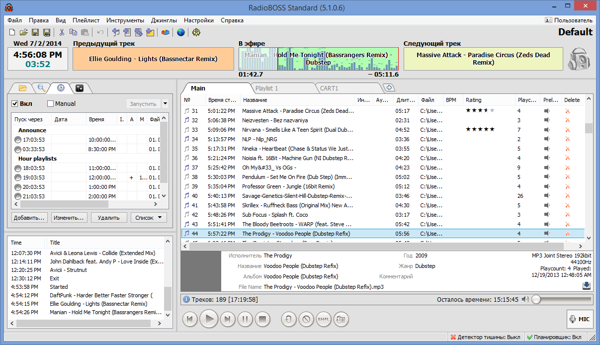This screenshot has width=600, height=345.
Task: Click the playlist vertical scrollbar thumb
Action: click(x=589, y=128)
